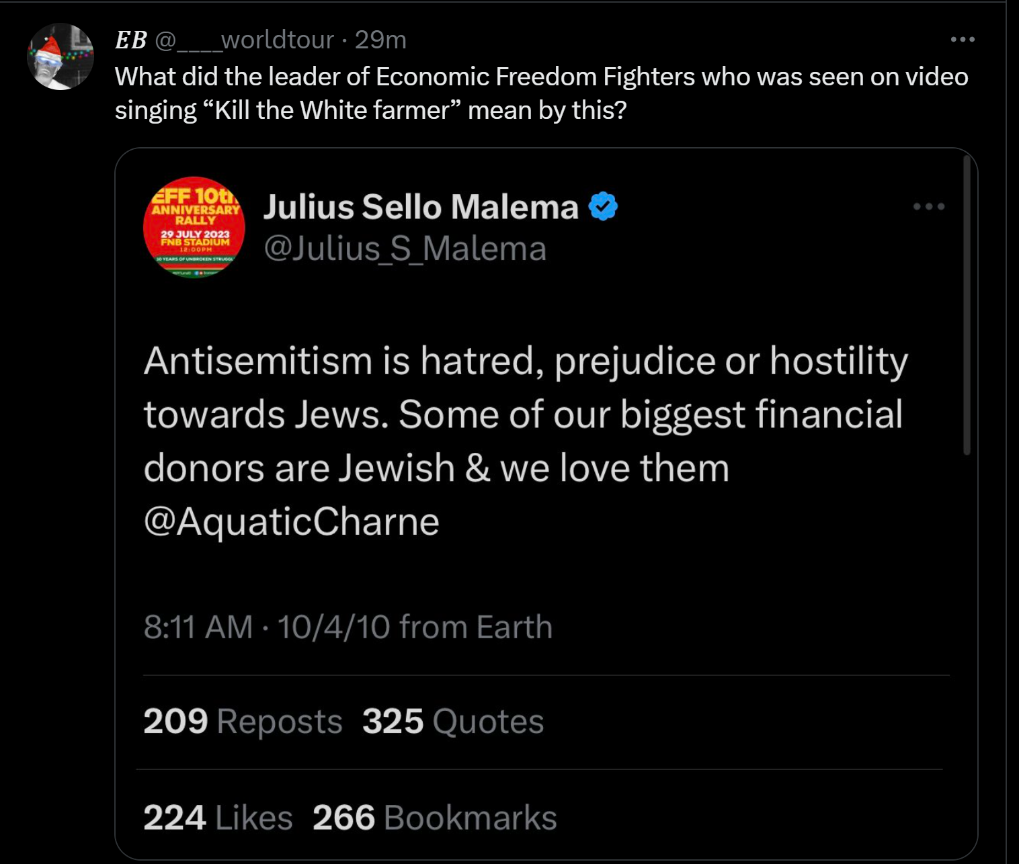This screenshot has width=1019, height=864.
Task: Click the 266 Bookmarks count
Action: [x=435, y=818]
